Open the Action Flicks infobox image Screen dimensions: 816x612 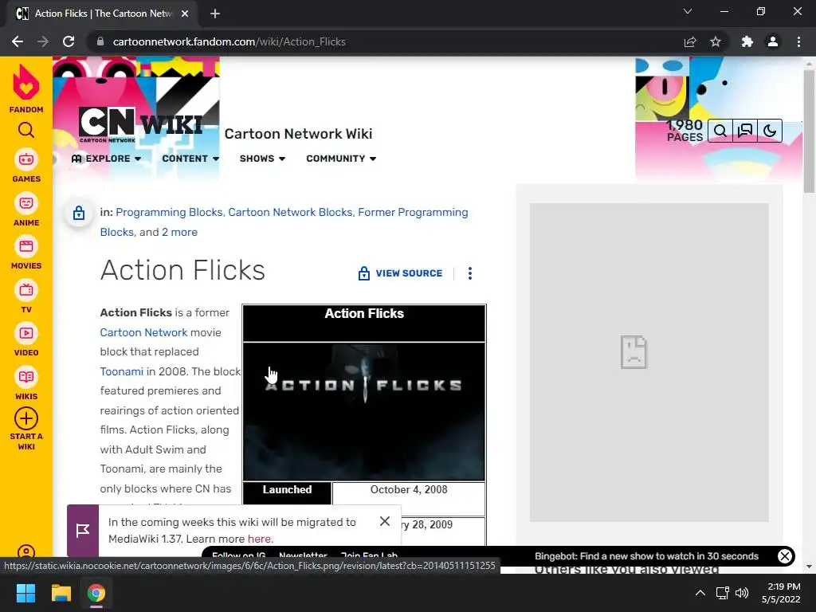coord(363,412)
